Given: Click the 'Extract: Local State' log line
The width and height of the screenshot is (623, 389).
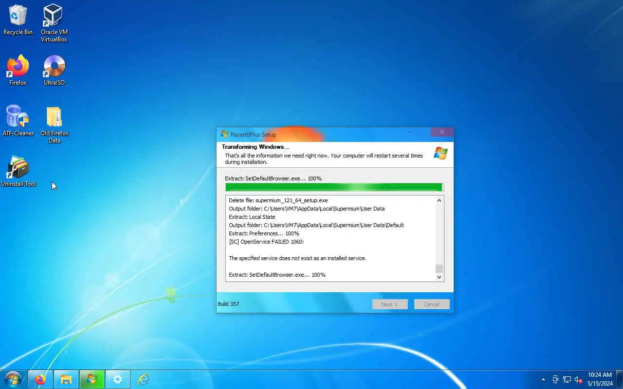Looking at the screenshot, I should point(252,217).
